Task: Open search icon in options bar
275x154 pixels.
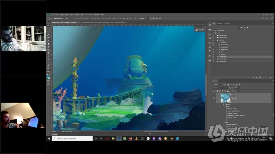Action: (x=263, y=19)
